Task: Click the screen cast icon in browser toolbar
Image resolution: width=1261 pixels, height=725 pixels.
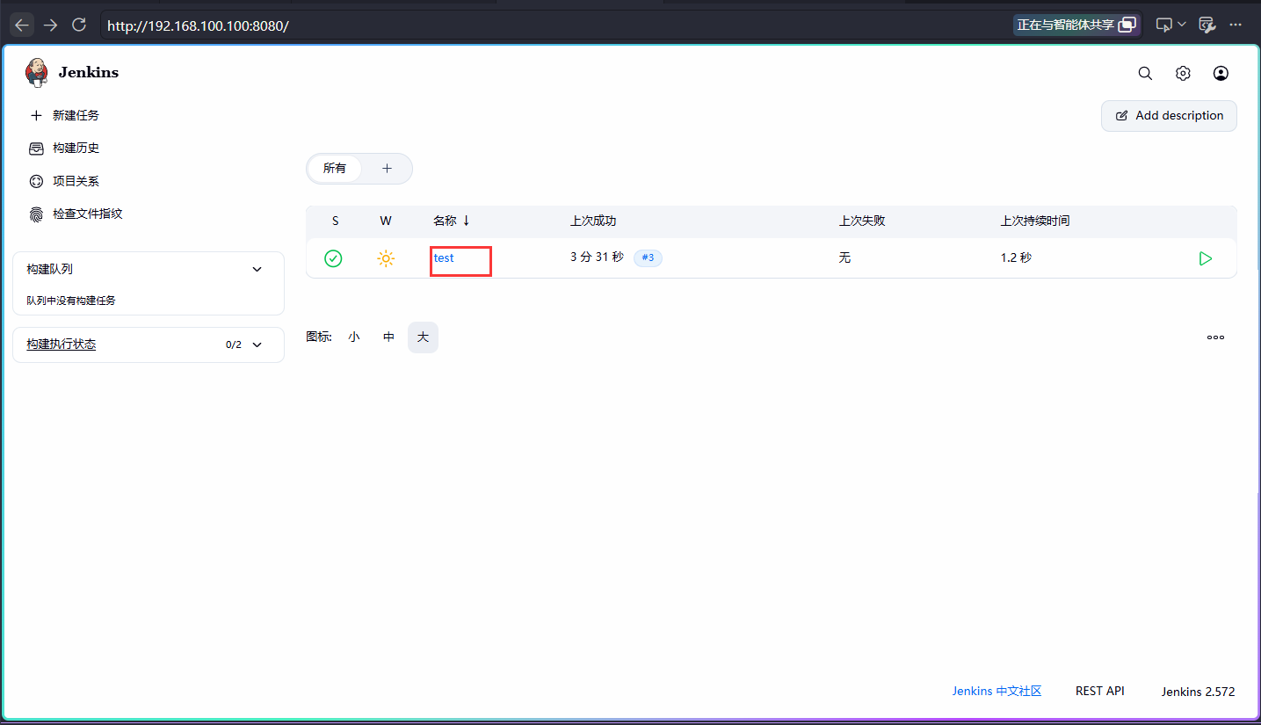Action: tap(1163, 25)
